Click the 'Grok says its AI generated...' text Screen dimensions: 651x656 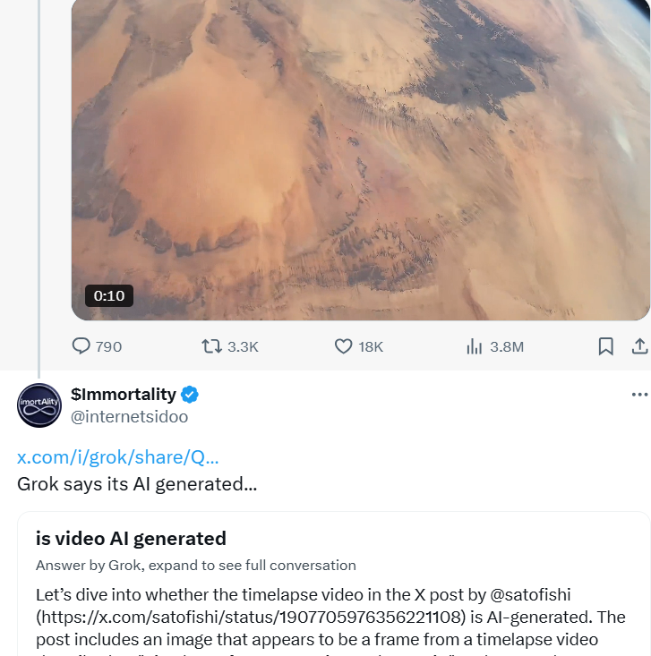pyautogui.click(x=137, y=484)
